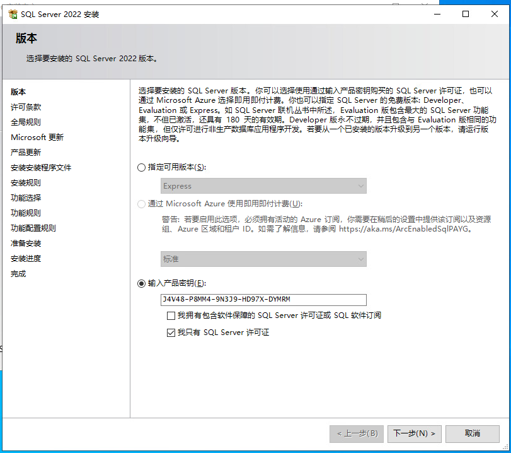Select Microsoft 更新 step in the sidebar
This screenshot has height=453, width=511.
pos(37,137)
